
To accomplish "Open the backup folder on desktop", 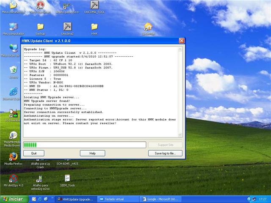I will pyautogui.click(x=41, y=29).
